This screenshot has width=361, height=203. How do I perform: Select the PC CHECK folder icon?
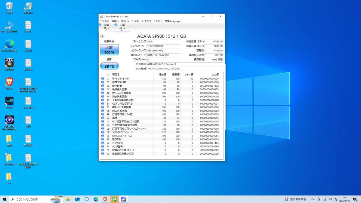click(9, 159)
